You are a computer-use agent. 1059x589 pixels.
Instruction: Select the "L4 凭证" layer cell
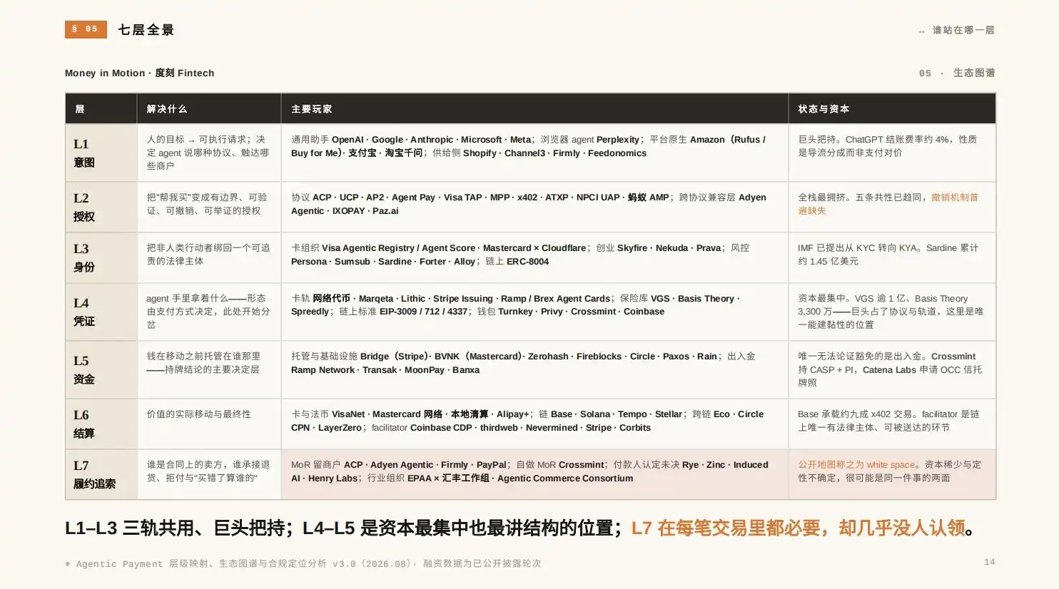click(x=101, y=312)
